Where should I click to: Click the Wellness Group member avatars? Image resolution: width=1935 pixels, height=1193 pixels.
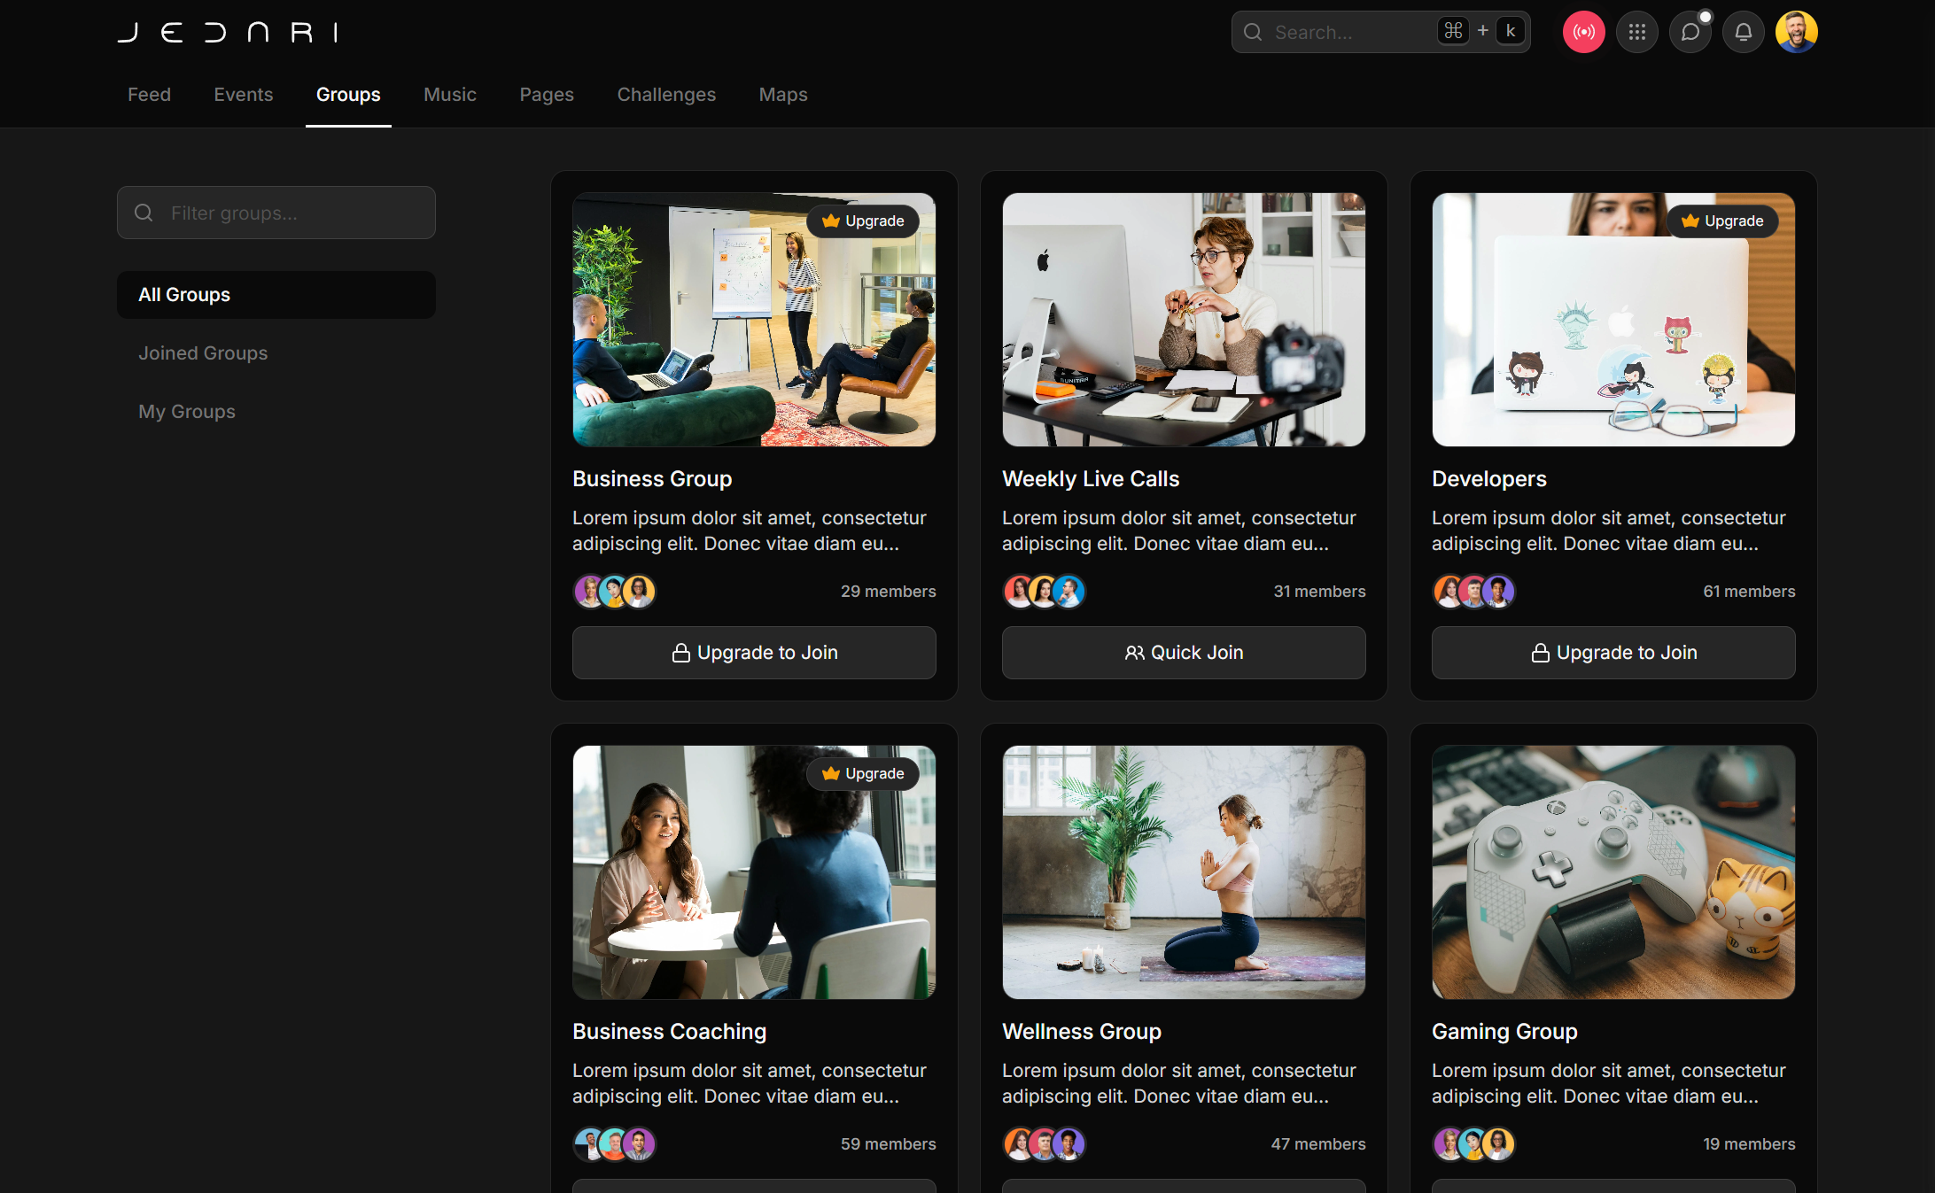pyautogui.click(x=1044, y=1143)
